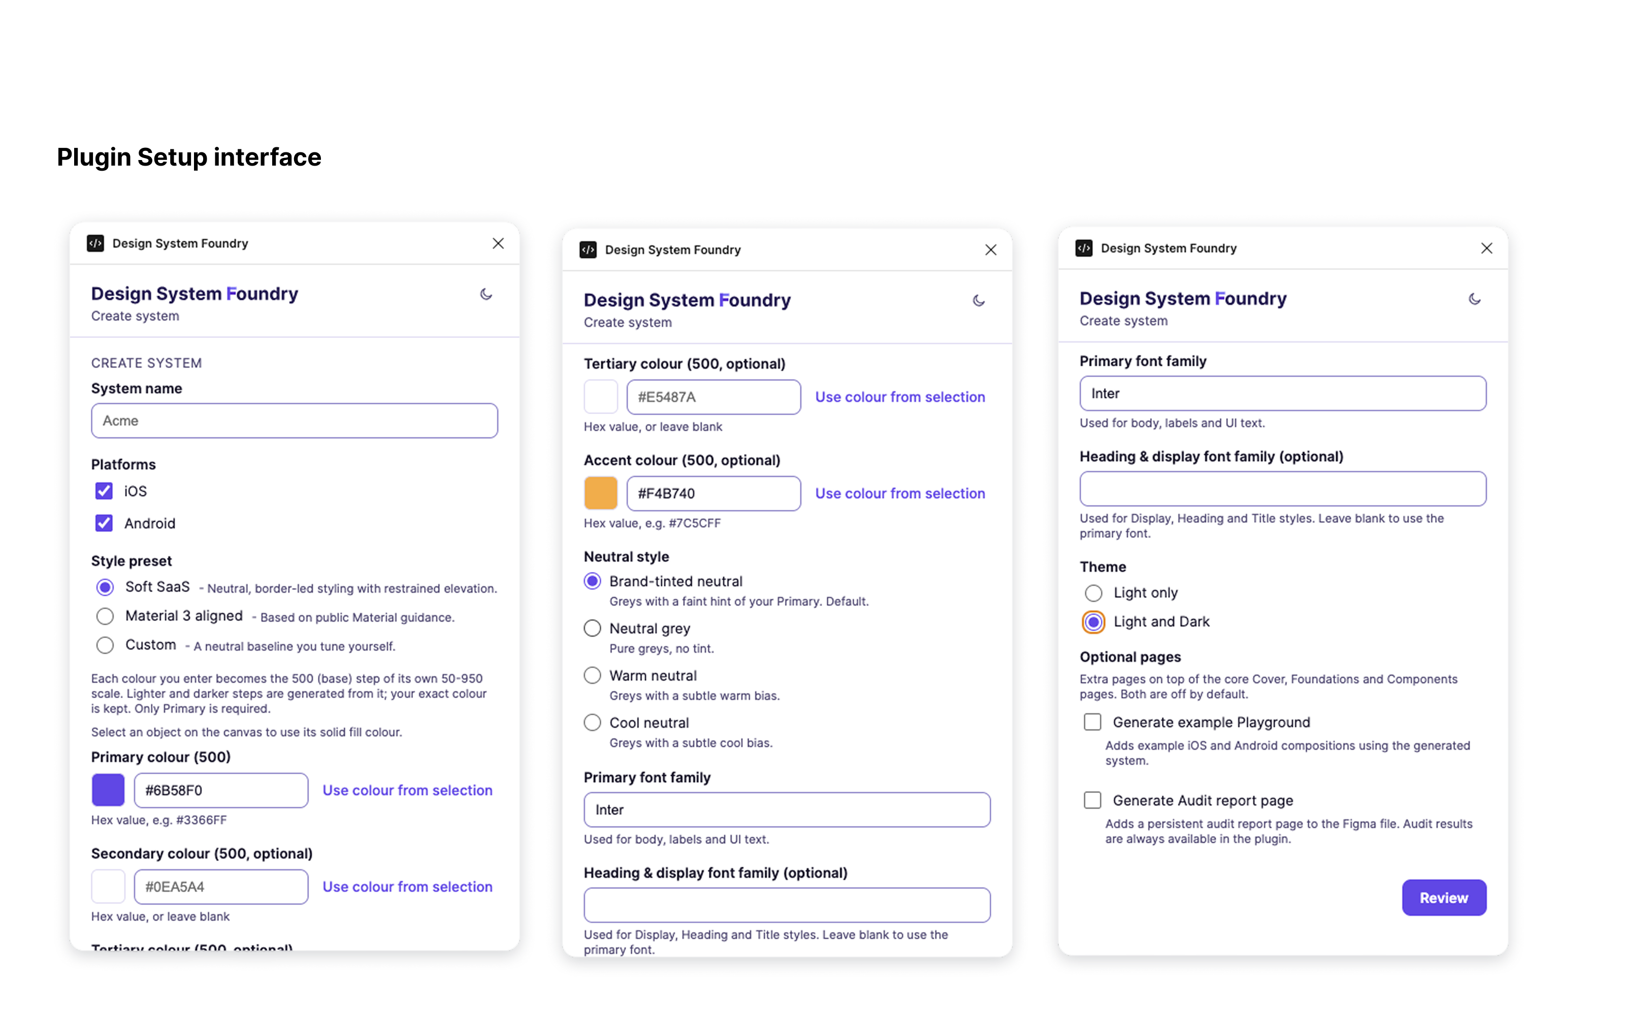Select Brand-tinted neutral style
This screenshot has width=1625, height=1016.
(592, 581)
